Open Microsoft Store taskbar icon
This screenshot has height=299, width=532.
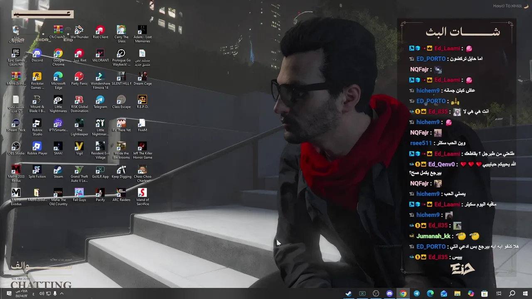[x=485, y=294]
